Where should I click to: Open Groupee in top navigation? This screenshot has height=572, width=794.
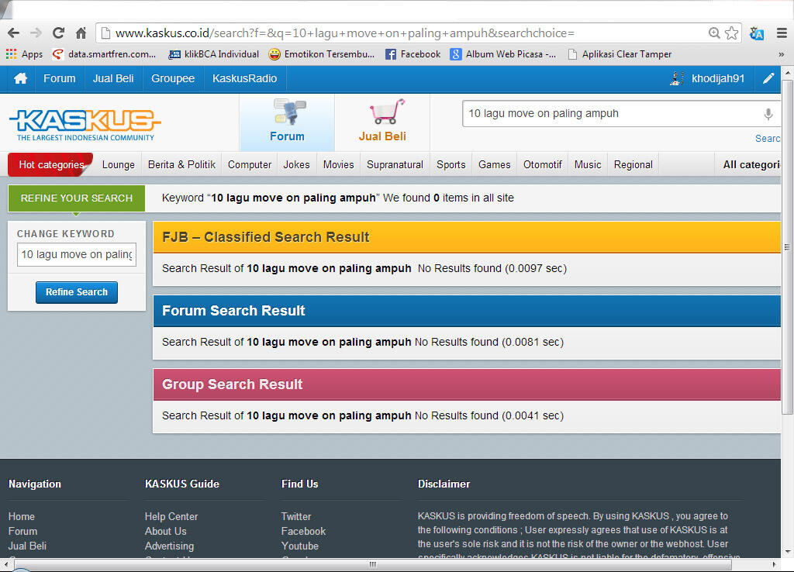[173, 78]
